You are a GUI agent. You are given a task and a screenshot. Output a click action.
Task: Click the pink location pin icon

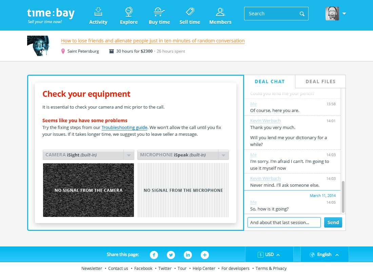click(63, 51)
